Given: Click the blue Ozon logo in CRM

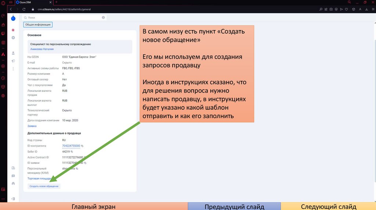Looking at the screenshot, I should (x=13, y=18).
